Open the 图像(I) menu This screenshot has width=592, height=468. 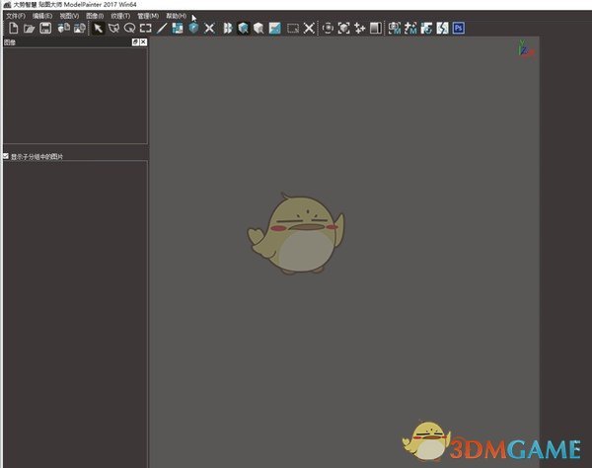pos(95,16)
